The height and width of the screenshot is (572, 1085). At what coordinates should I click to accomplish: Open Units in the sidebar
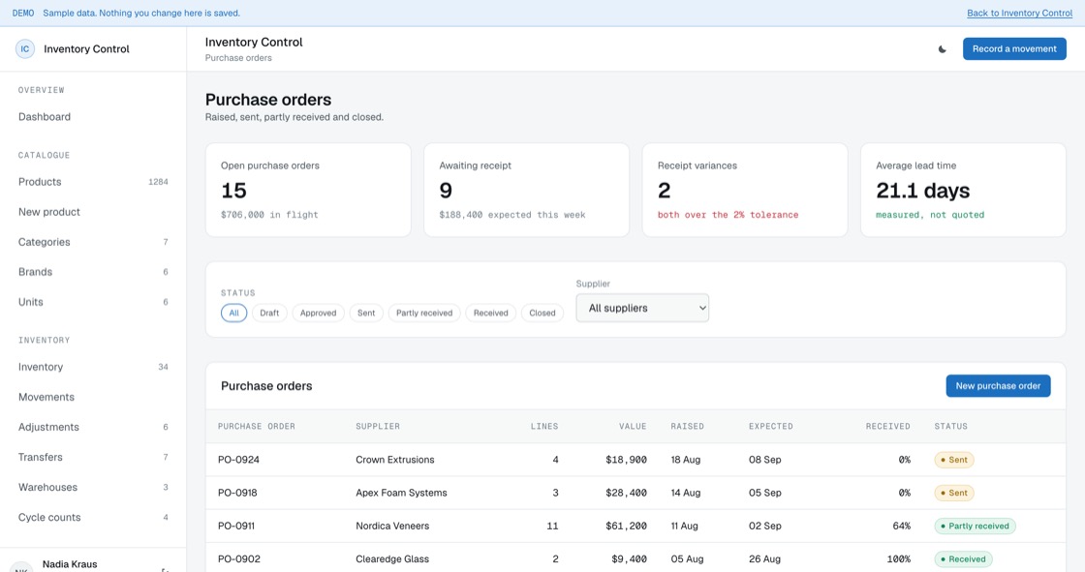(93, 302)
